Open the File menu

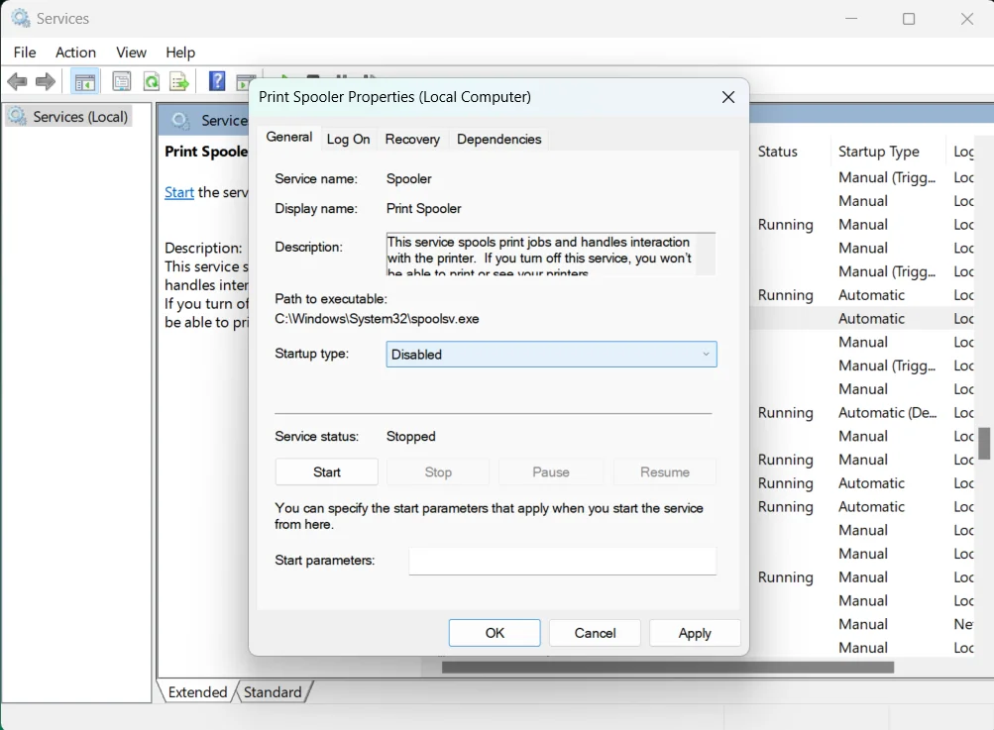click(25, 52)
